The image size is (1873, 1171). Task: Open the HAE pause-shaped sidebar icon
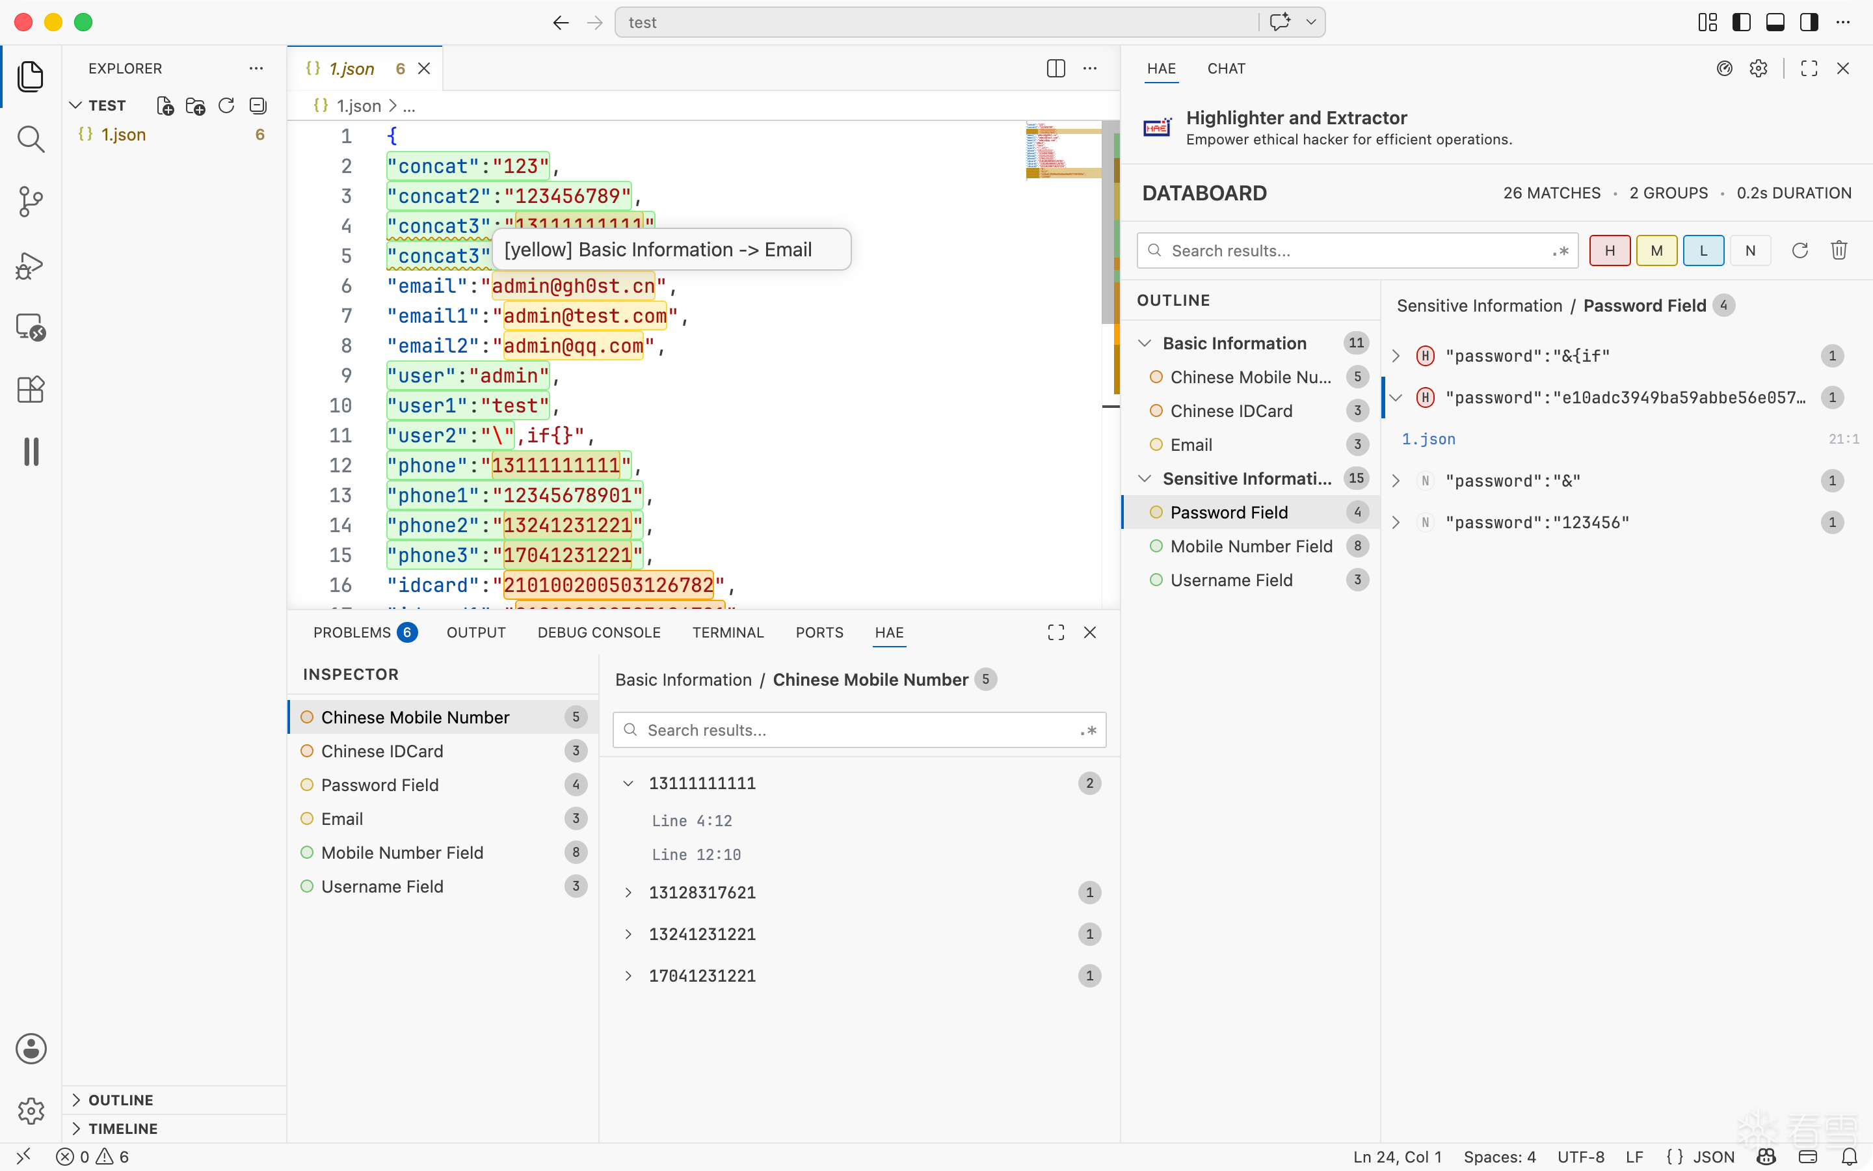tap(31, 451)
